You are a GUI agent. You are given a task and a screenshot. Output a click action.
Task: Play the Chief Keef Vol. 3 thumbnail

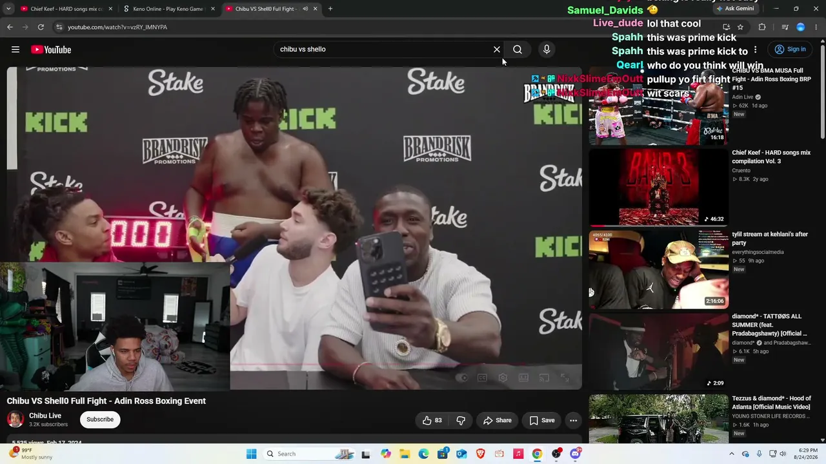[658, 188]
